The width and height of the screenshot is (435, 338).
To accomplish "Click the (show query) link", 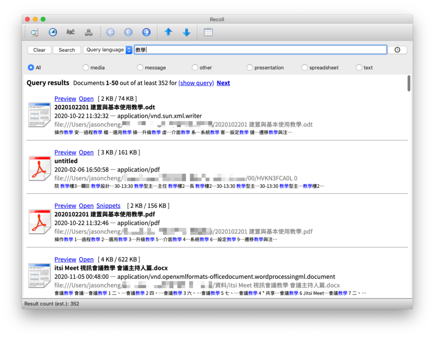I will [196, 83].
